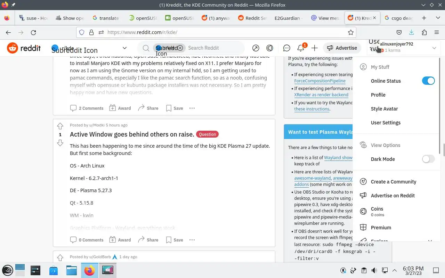The height and width of the screenshot is (278, 445).
Task: Open the chat bubble icon
Action: (286, 48)
